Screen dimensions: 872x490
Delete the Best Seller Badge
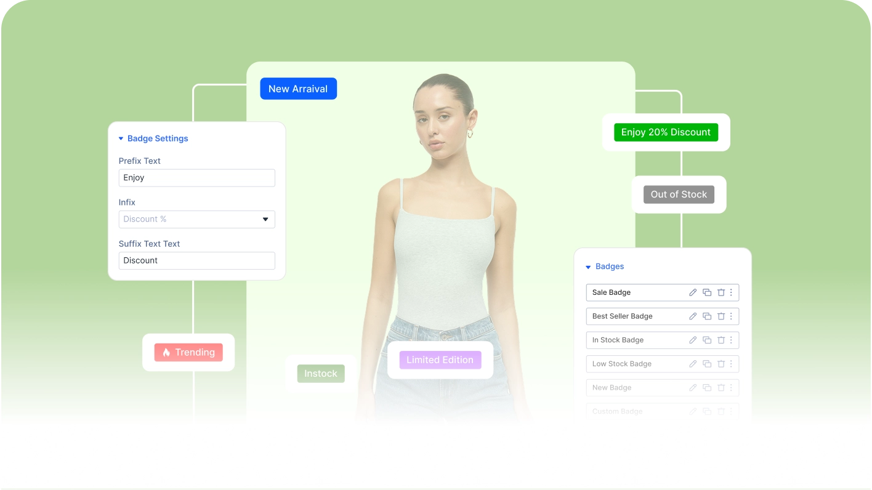coord(721,316)
